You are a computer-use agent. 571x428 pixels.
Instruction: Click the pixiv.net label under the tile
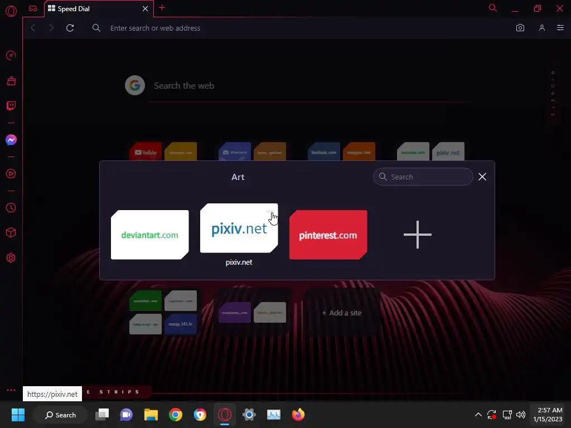tap(239, 262)
